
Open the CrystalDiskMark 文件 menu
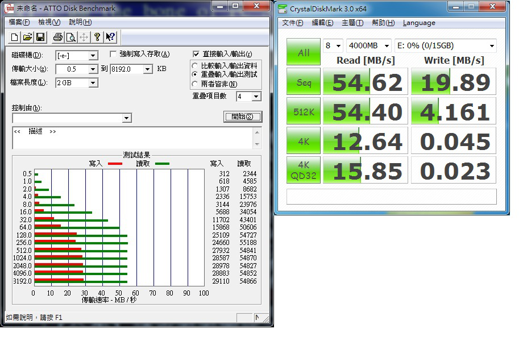point(293,23)
